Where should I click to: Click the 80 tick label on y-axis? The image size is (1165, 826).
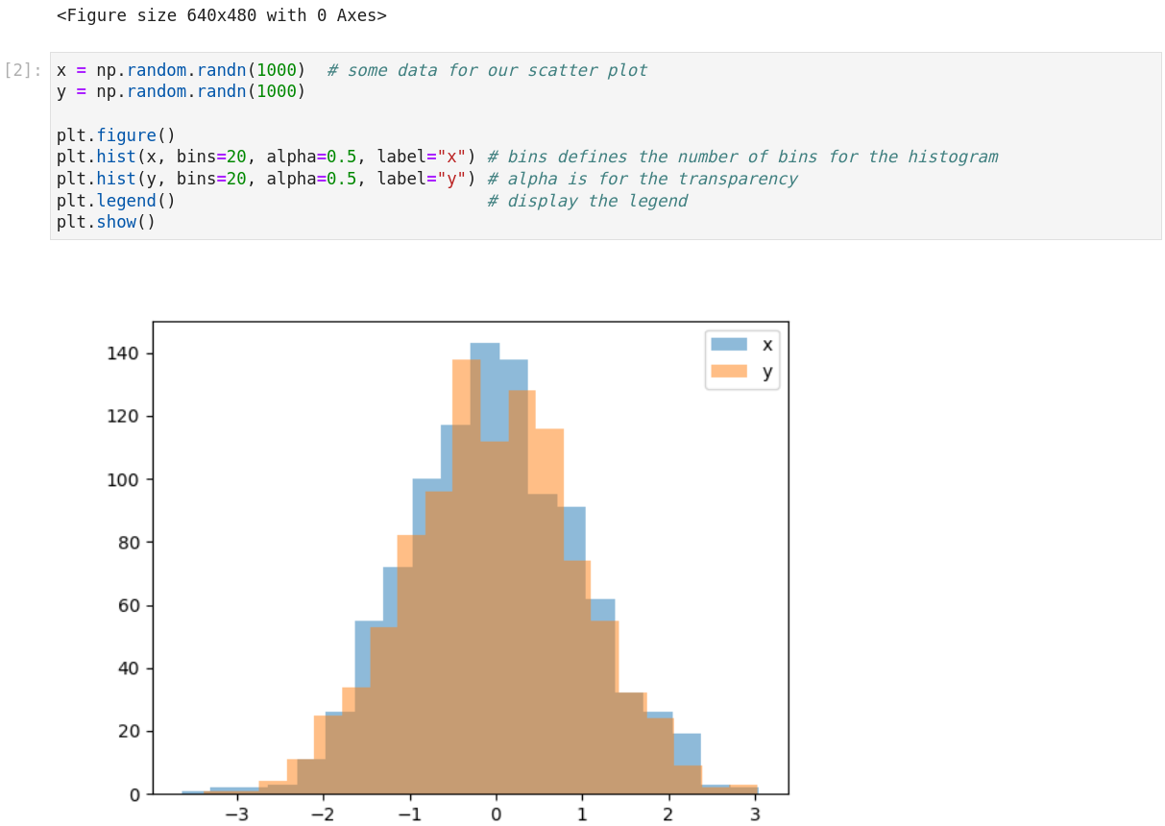pyautogui.click(x=127, y=543)
